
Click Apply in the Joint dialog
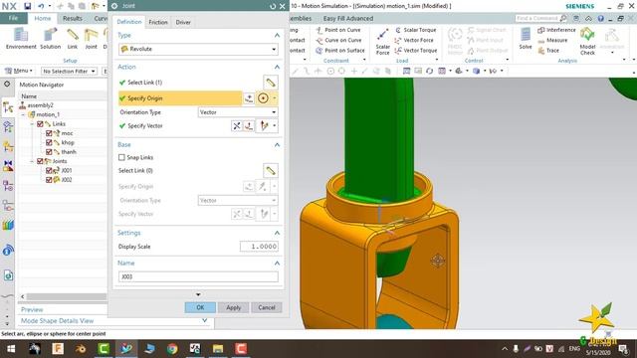click(234, 307)
